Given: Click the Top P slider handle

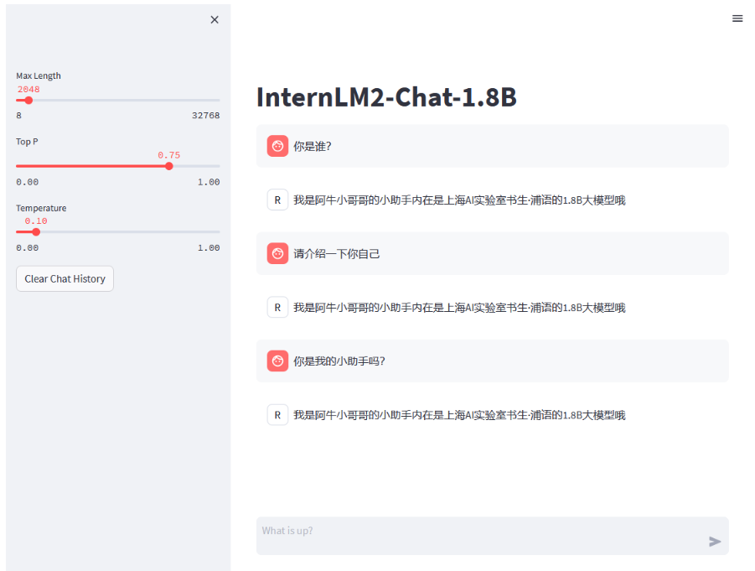Looking at the screenshot, I should coord(169,166).
